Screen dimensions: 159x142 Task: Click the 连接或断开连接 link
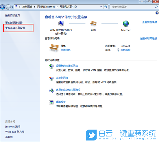click(x=148, y=38)
